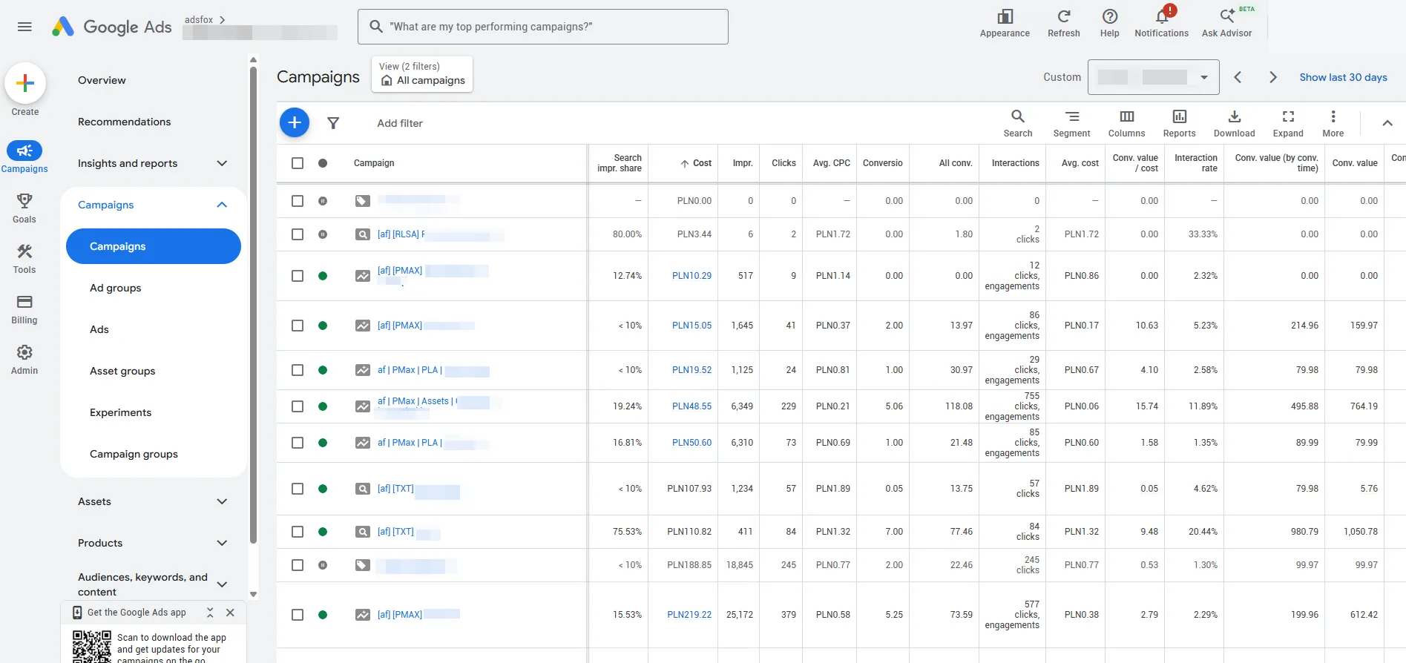The height and width of the screenshot is (663, 1406).
Task: Go to Ad groups
Action: [115, 288]
